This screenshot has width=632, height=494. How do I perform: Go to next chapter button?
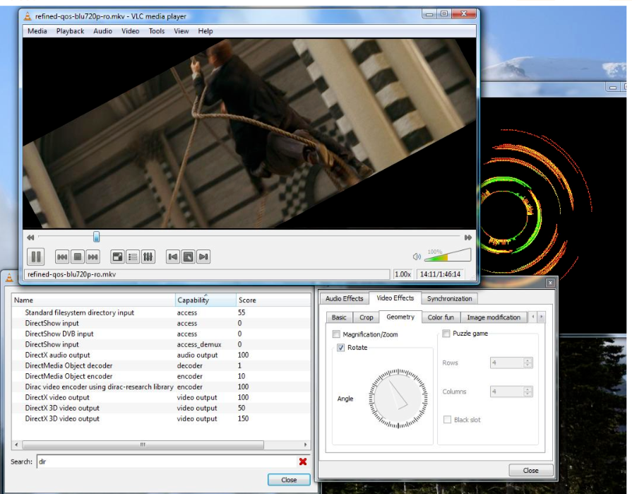[203, 257]
